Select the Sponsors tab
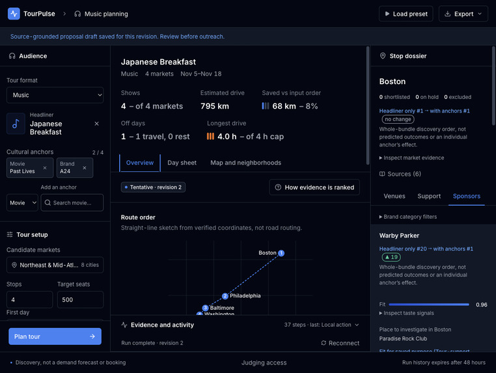The height and width of the screenshot is (373, 496). [x=467, y=196]
